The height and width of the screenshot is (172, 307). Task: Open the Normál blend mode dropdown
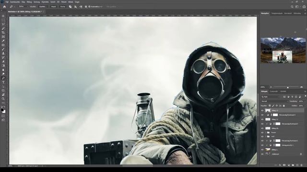(x=274, y=101)
